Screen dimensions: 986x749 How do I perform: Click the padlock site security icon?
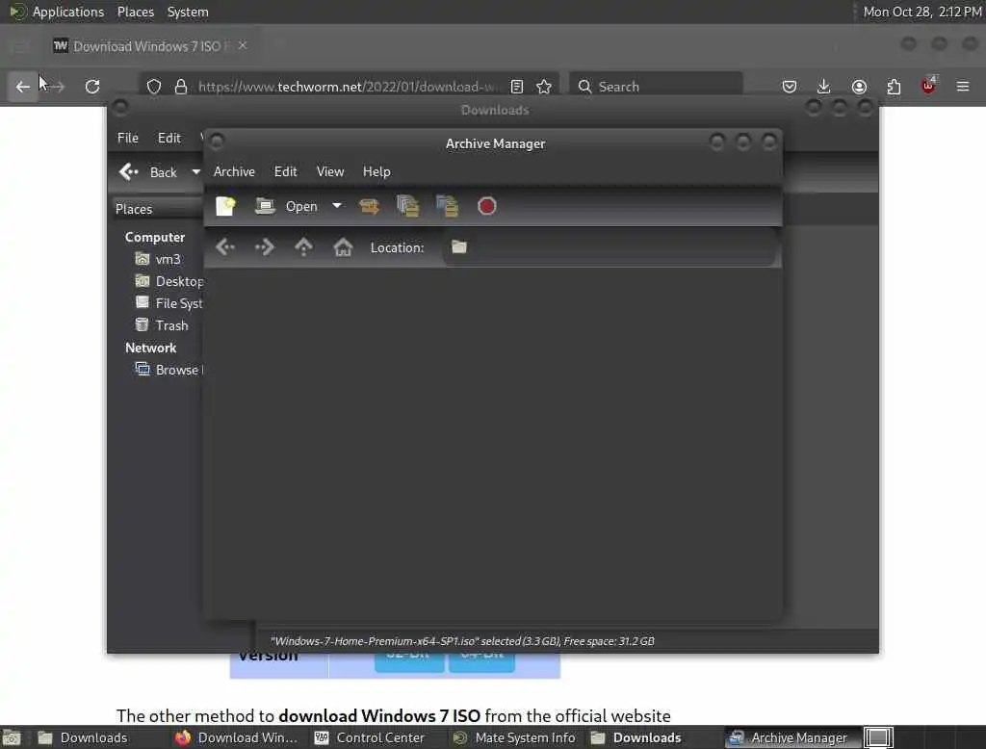[181, 86]
